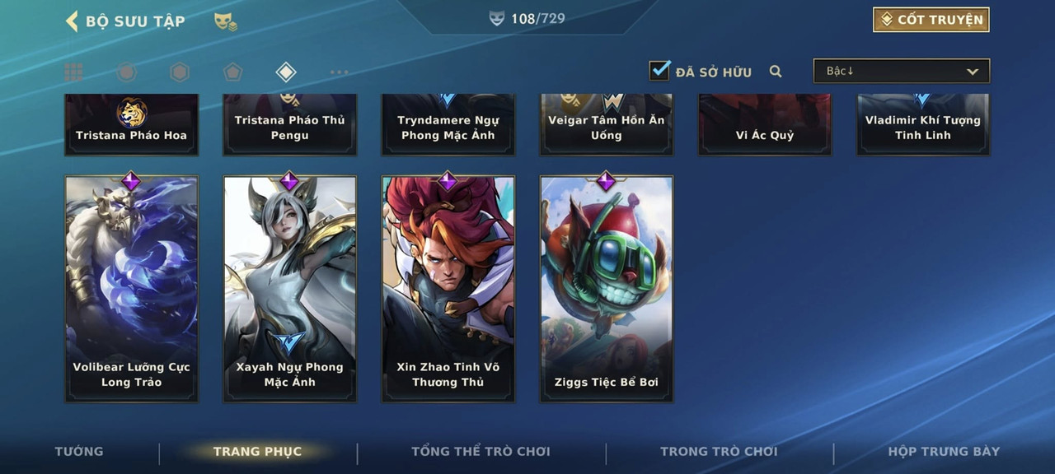Choose the Xin Zhao Tinh Võ Thương Thủ skin
1055x474 pixels.
448,289
